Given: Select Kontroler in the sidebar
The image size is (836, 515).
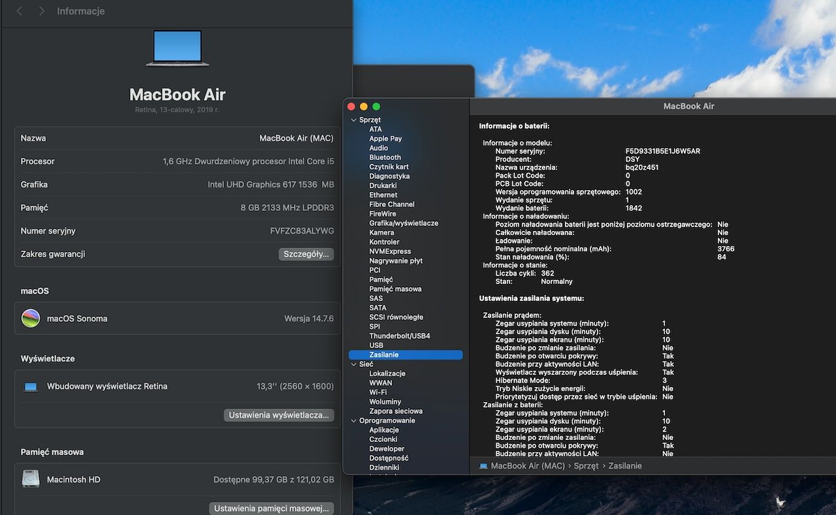Looking at the screenshot, I should tap(384, 242).
